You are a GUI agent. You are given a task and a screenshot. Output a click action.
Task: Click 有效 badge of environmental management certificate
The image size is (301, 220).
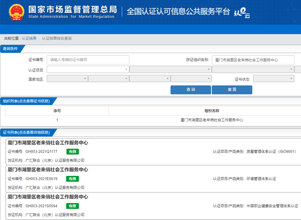click(x=72, y=179)
